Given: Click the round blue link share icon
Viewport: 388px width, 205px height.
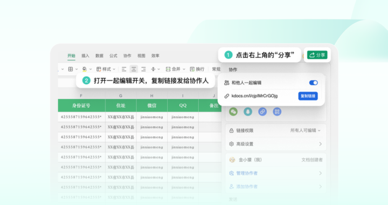Looking at the screenshot, I should click(262, 112).
